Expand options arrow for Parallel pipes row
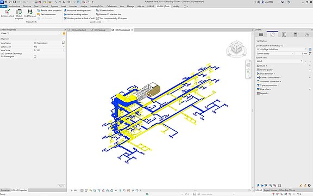 [310, 70]
